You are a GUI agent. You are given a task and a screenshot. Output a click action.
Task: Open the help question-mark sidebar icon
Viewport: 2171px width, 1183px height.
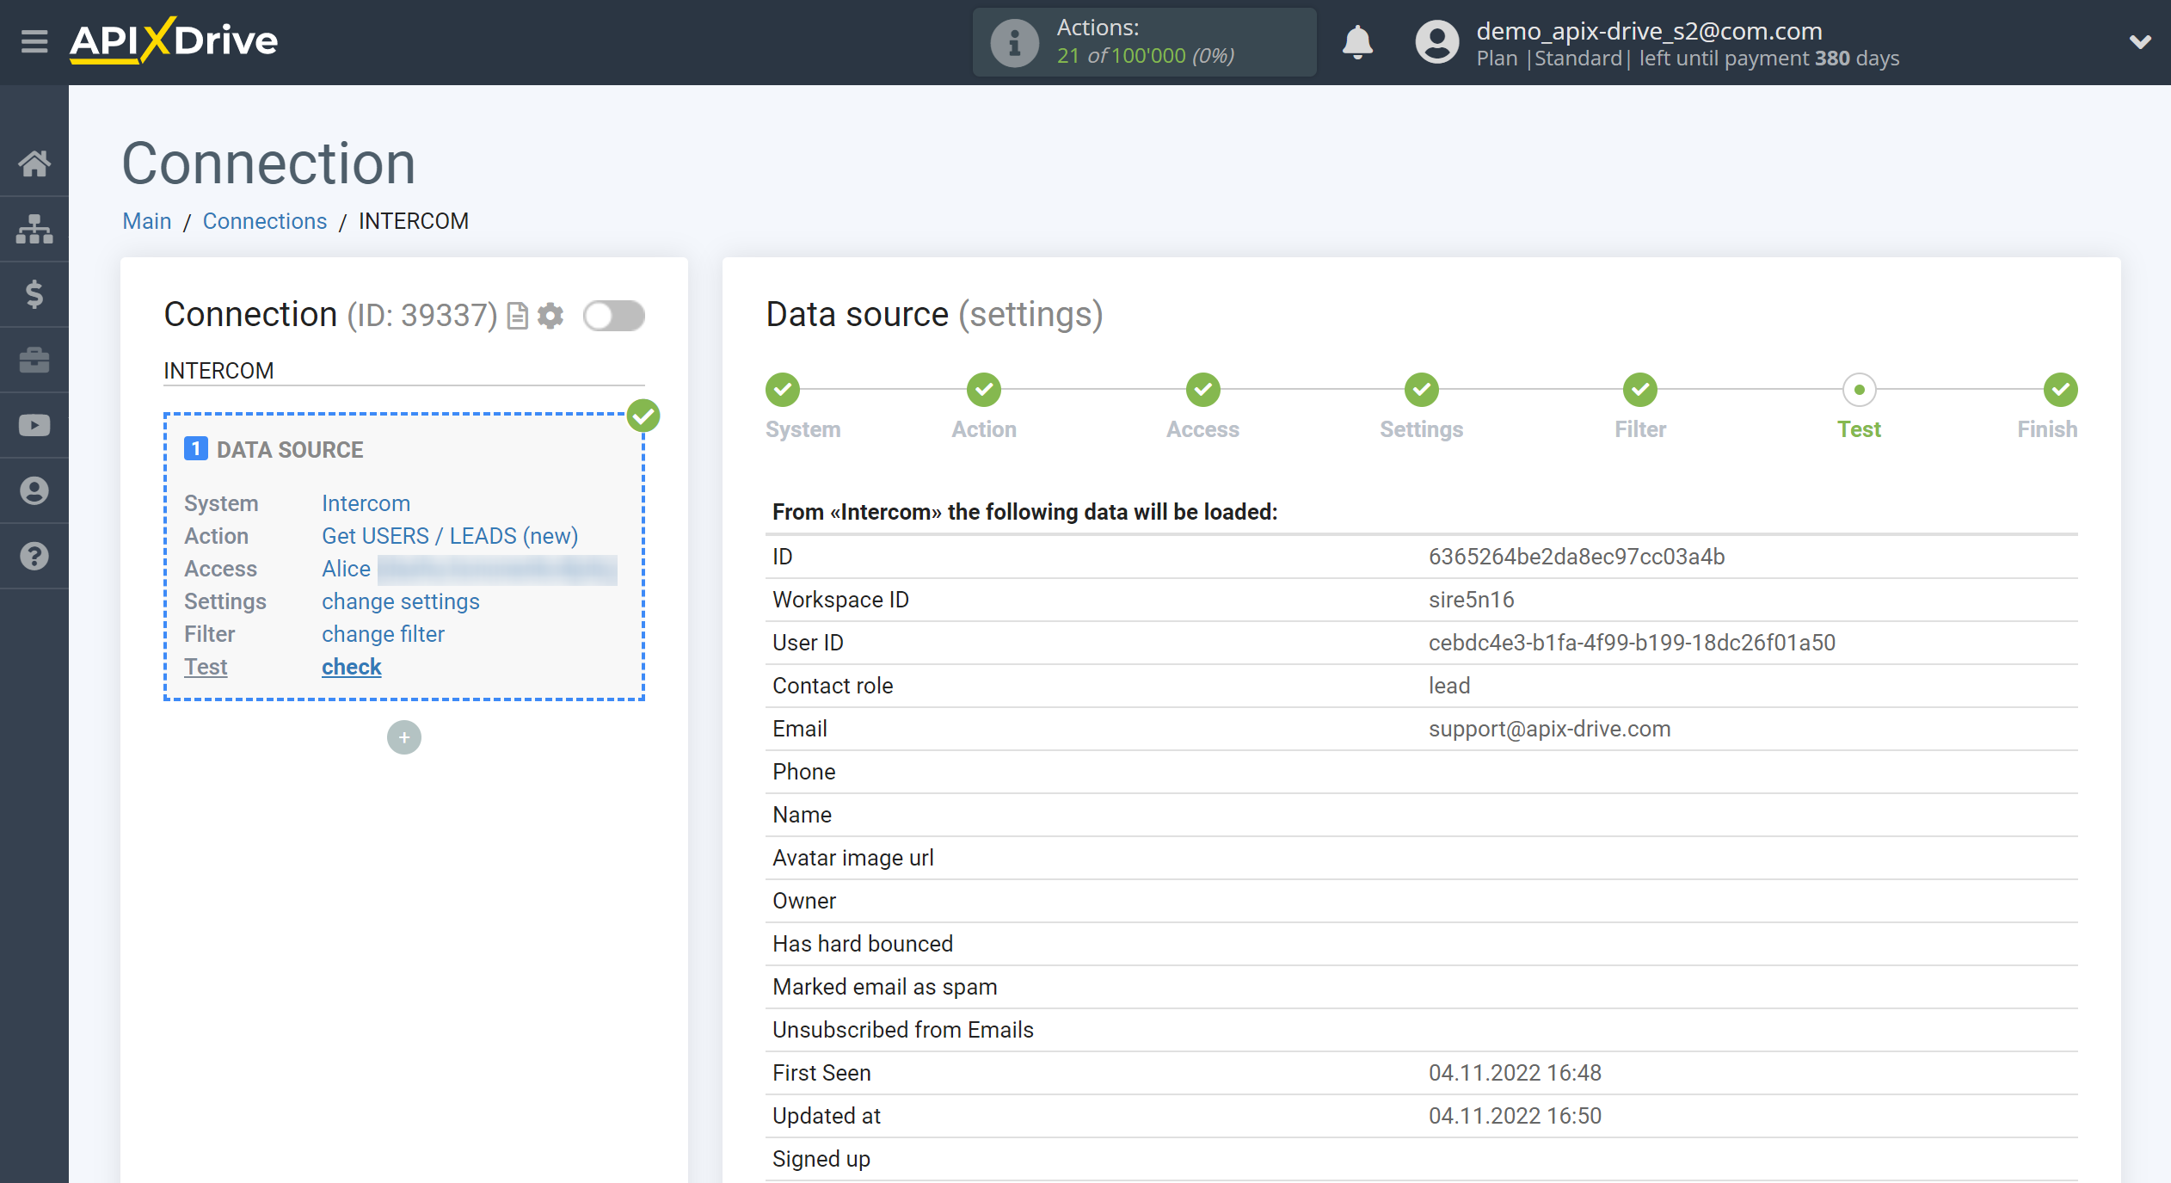tap(34, 556)
